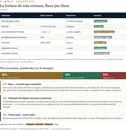Click the '↑ al alza' trend cell
The width and height of the screenshot is (126, 130).
[69, 48]
